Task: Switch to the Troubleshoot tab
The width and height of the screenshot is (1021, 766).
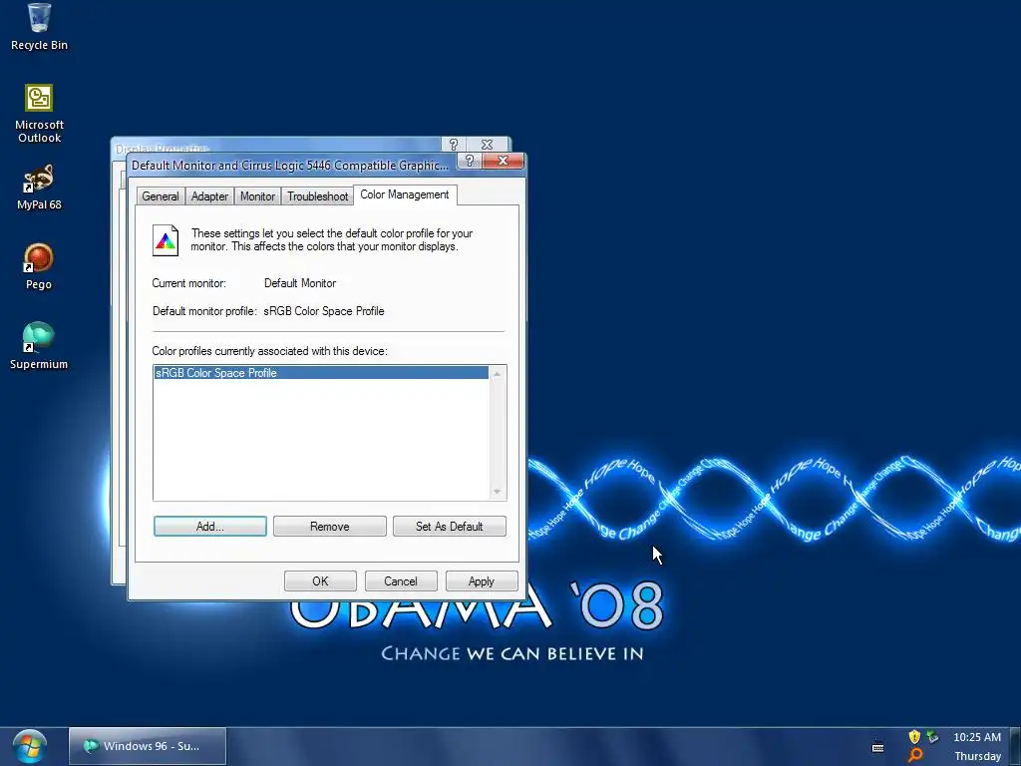Action: (x=318, y=196)
